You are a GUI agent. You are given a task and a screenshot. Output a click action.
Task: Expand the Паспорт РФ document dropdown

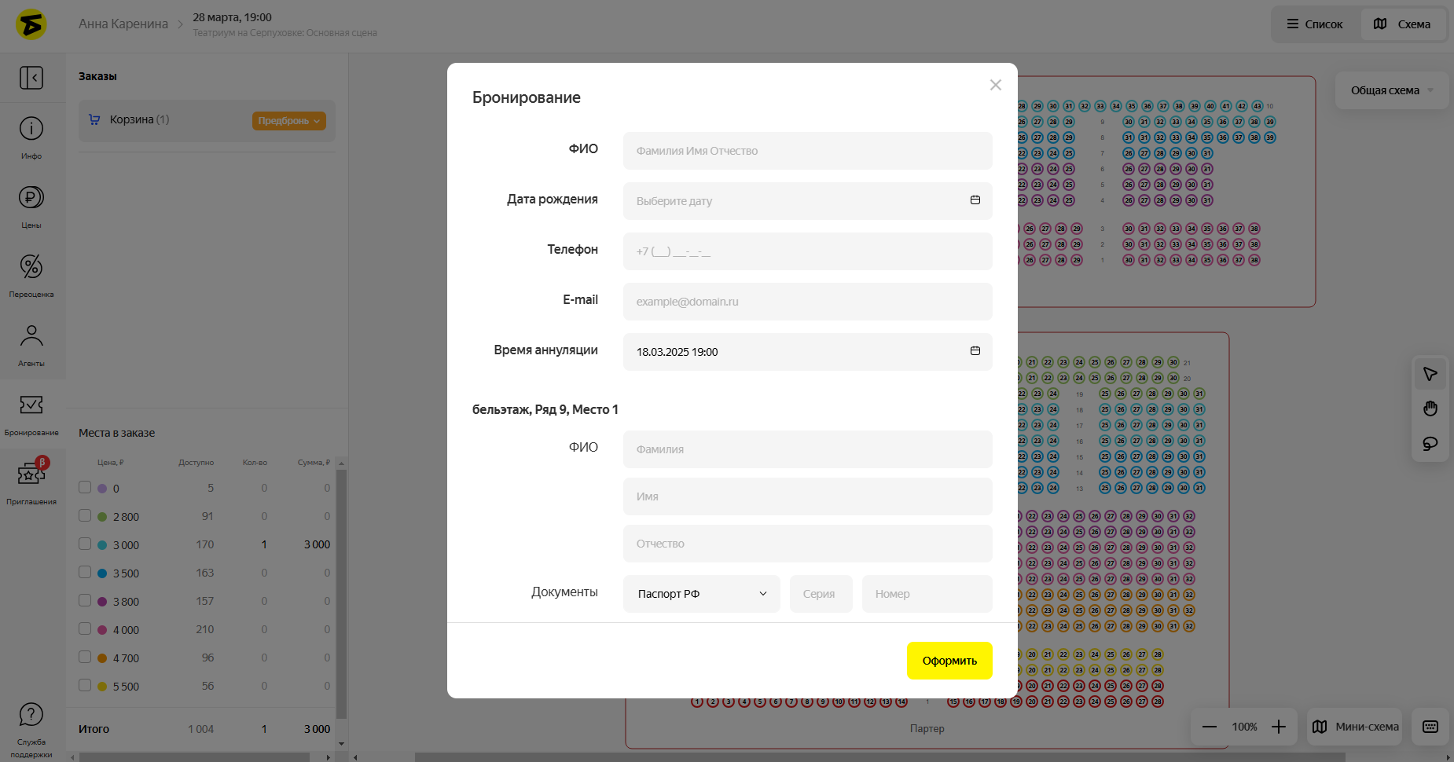pos(701,594)
